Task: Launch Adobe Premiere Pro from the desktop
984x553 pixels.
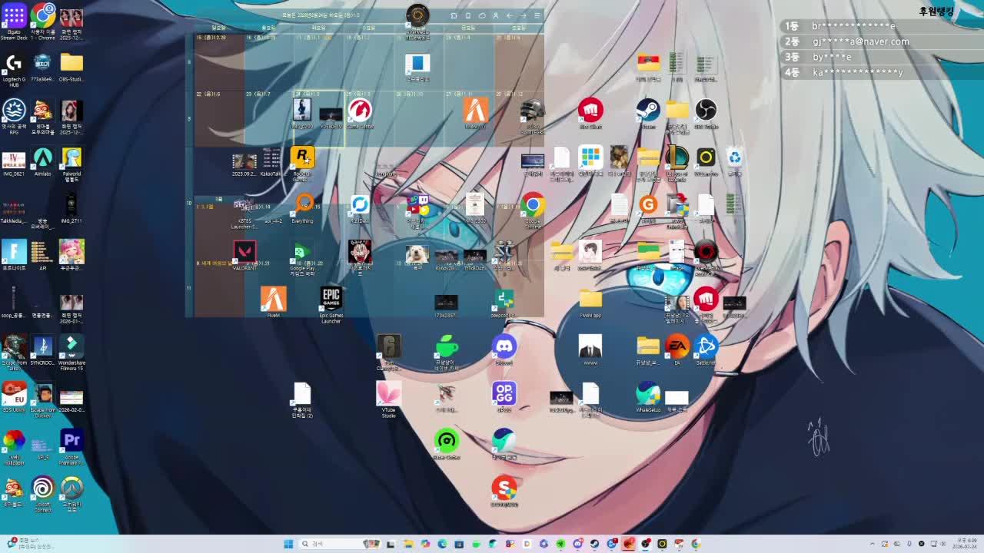Action: pyautogui.click(x=71, y=448)
